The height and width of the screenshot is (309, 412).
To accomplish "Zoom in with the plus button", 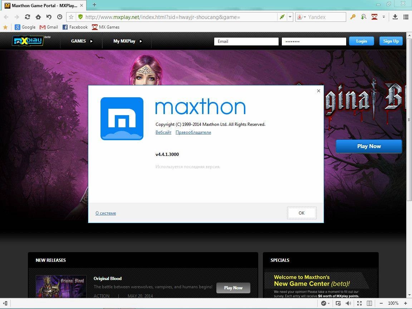I will pos(406,303).
